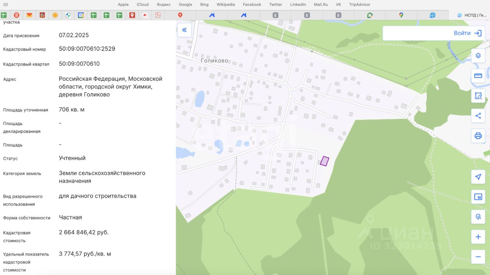Viewport: 490px width, 275px height.
Task: Open the Bing bookmark
Action: point(204,5)
